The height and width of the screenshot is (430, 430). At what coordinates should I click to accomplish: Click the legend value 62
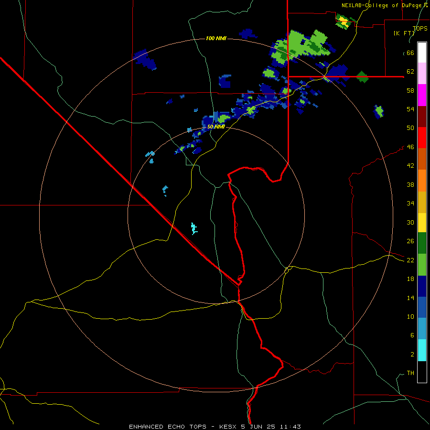[x=410, y=72]
